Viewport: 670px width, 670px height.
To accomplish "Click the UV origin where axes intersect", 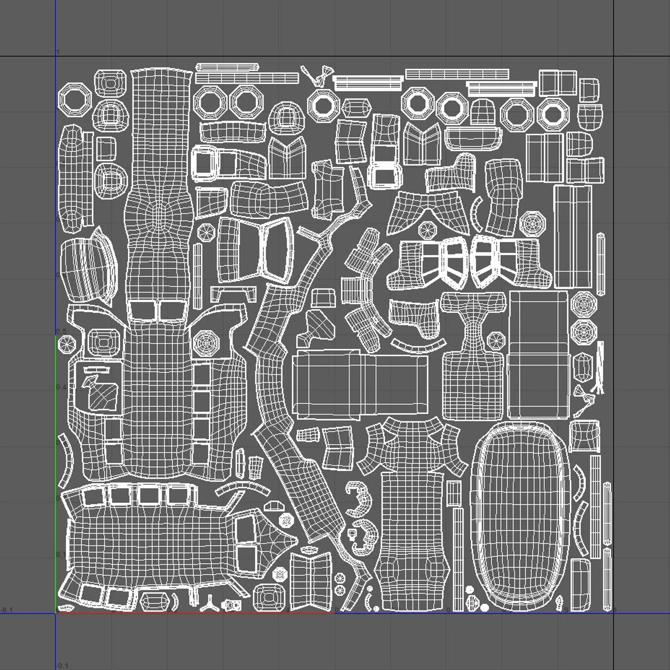I will (56, 613).
